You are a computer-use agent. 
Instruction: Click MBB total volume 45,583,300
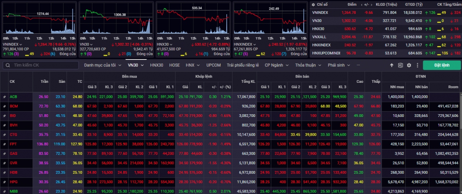tap(246, 191)
